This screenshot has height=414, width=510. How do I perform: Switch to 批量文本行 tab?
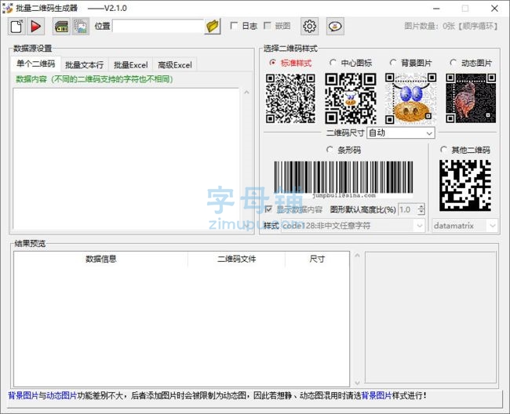[x=84, y=64]
